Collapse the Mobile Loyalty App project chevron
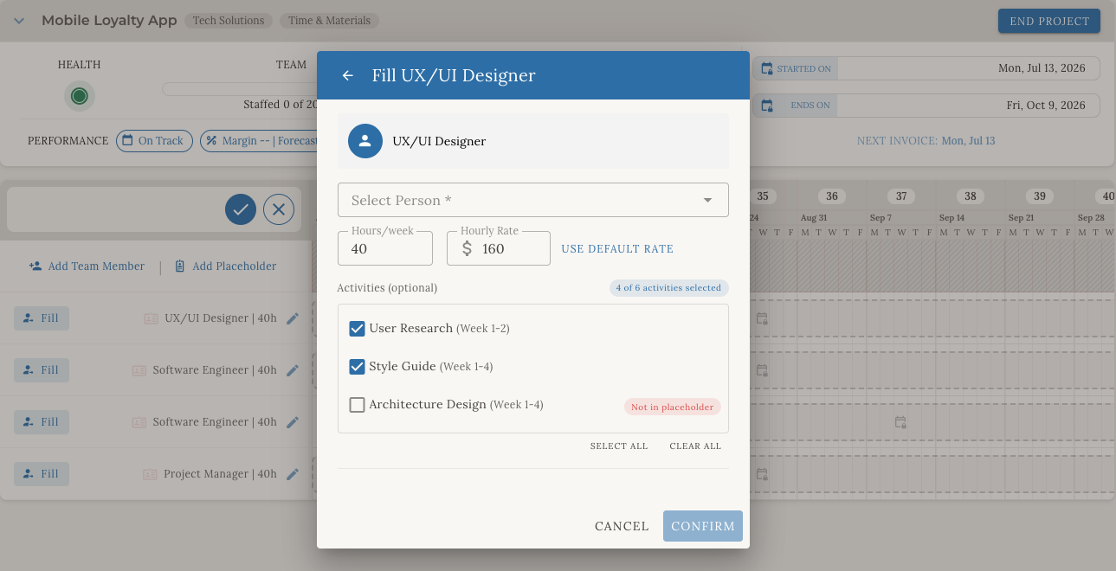1116x571 pixels. [x=19, y=21]
